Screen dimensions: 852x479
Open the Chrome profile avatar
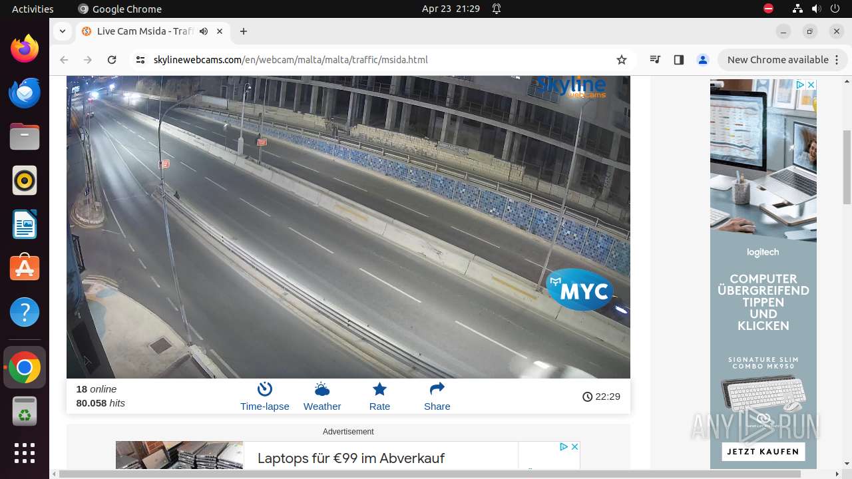(x=703, y=60)
